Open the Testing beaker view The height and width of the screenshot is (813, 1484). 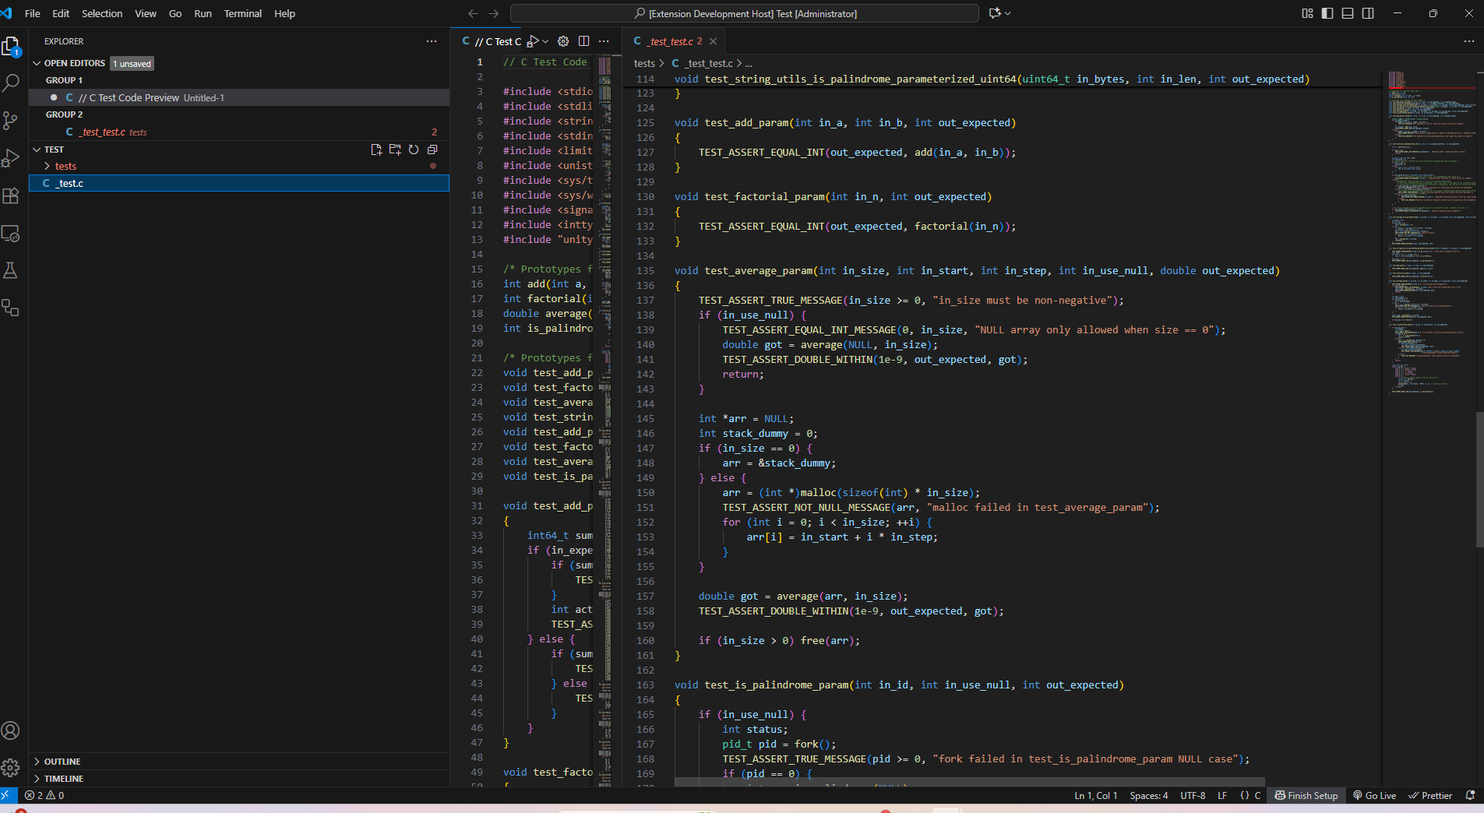pyautogui.click(x=12, y=270)
